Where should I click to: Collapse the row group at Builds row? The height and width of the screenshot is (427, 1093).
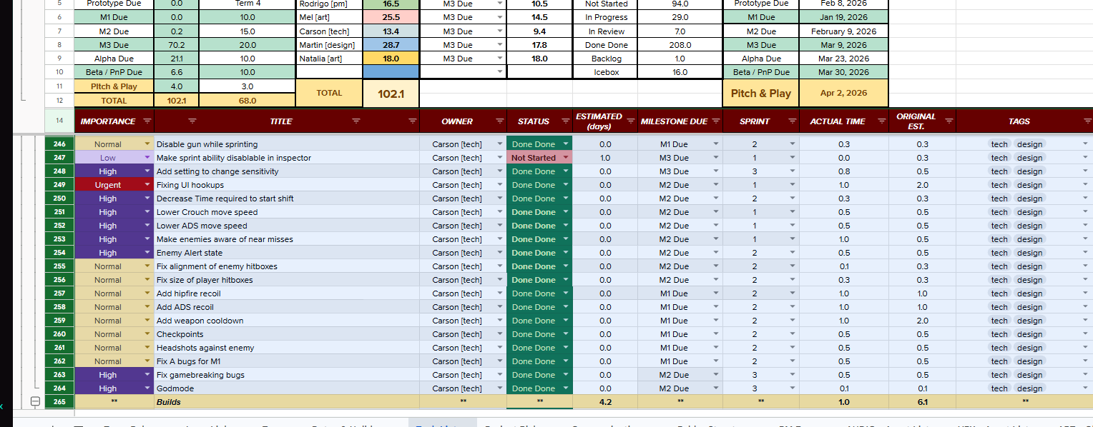coord(35,402)
